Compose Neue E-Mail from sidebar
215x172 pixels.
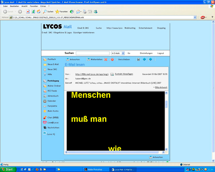51,64
